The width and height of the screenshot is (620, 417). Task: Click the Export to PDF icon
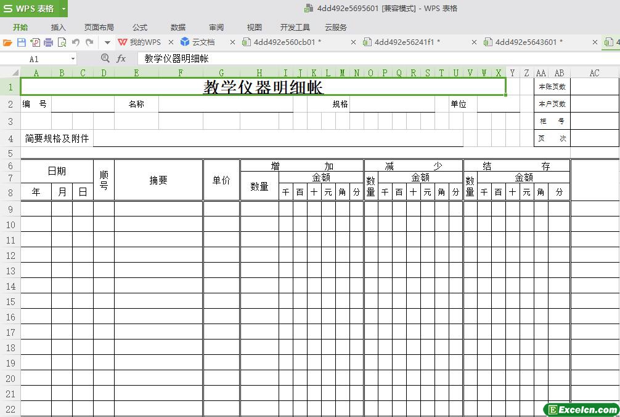[x=35, y=42]
